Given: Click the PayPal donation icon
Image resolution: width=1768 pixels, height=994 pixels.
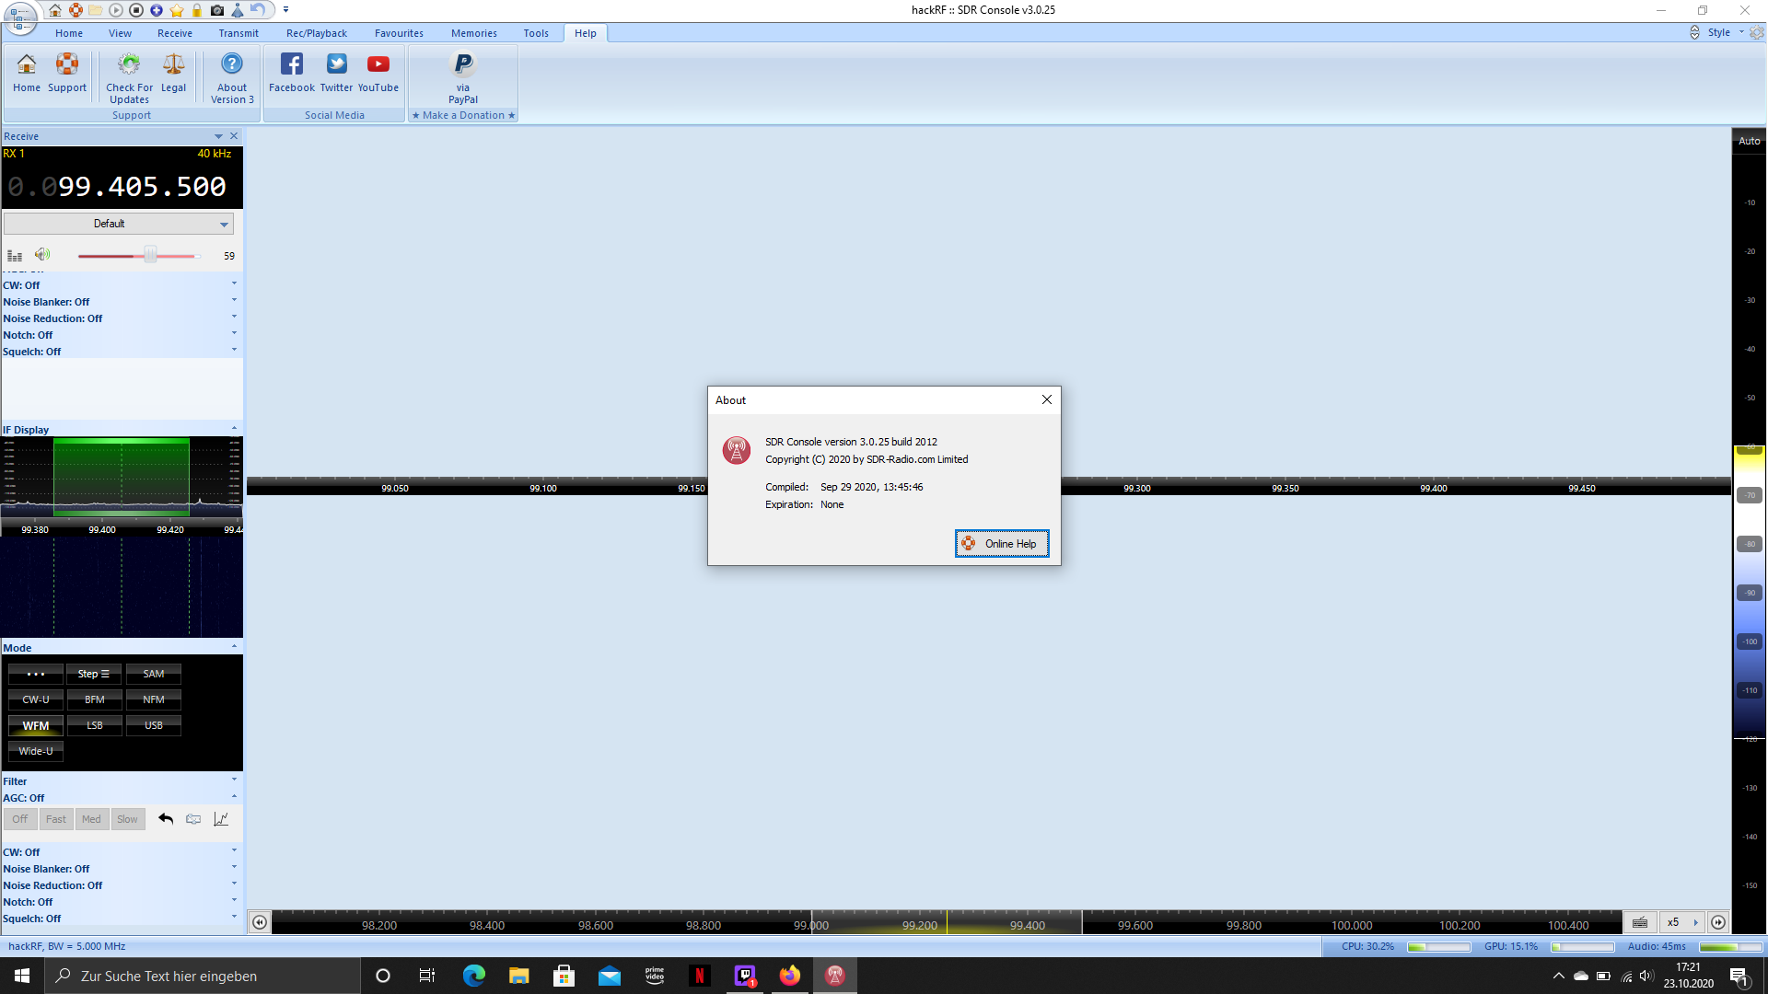Looking at the screenshot, I should tap(463, 64).
